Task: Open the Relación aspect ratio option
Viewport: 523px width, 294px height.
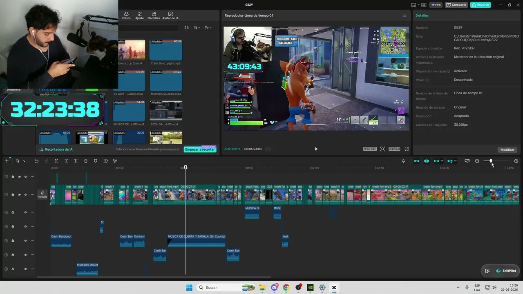Action: click(x=394, y=149)
